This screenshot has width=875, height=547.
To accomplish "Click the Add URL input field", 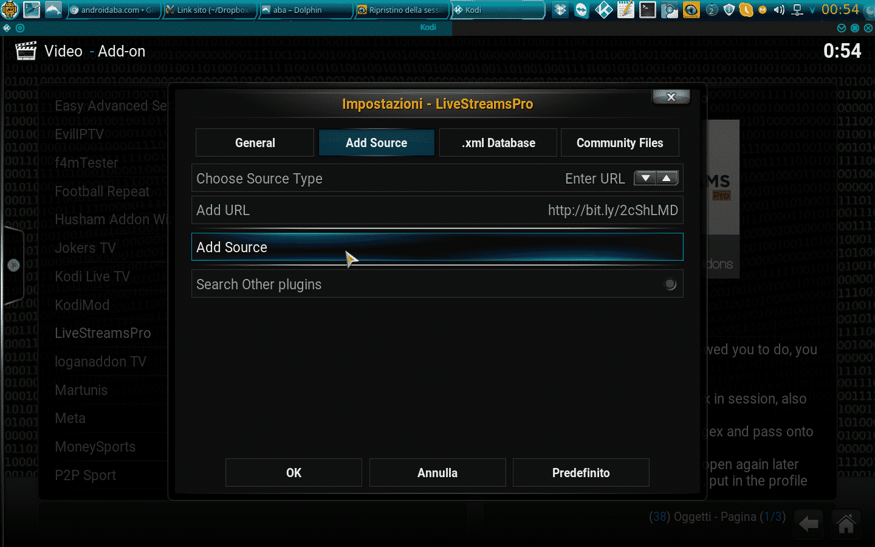I will pyautogui.click(x=437, y=210).
